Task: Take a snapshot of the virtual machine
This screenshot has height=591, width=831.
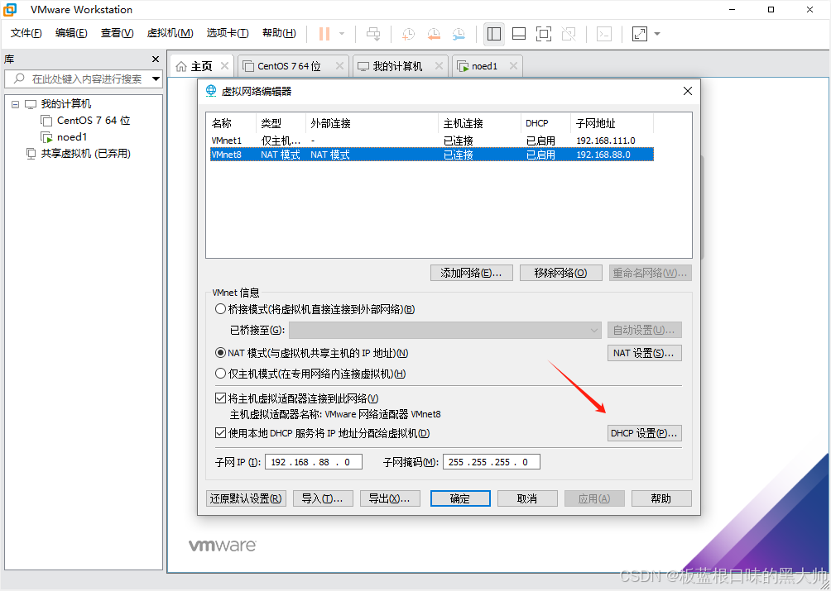Action: click(x=408, y=34)
